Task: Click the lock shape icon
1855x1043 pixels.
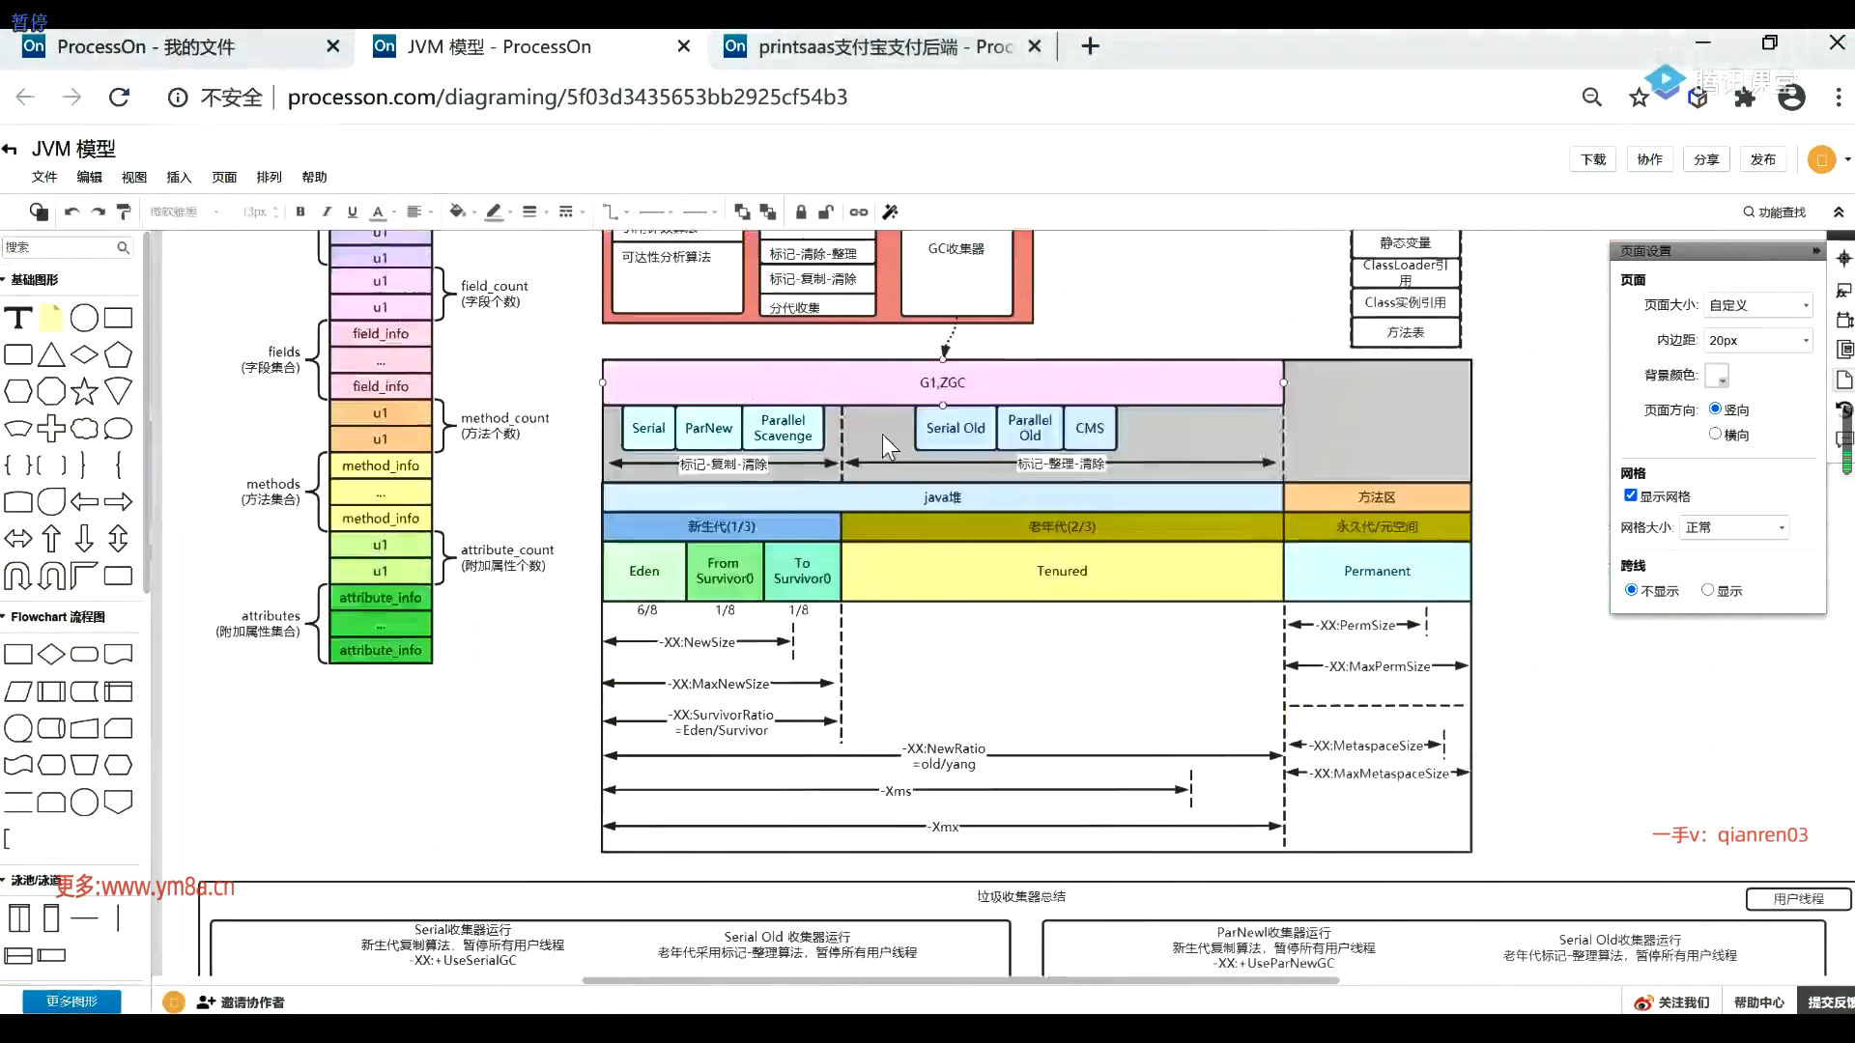Action: [801, 211]
